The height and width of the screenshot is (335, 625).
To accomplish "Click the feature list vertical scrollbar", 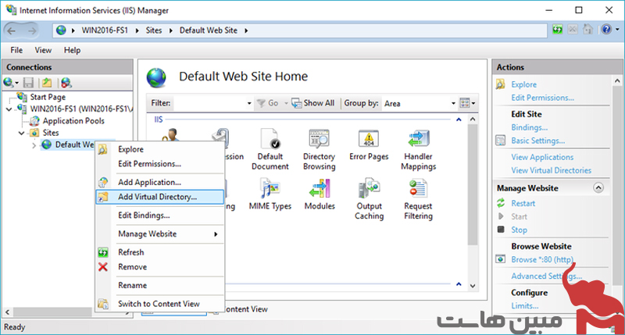I will coord(473,185).
